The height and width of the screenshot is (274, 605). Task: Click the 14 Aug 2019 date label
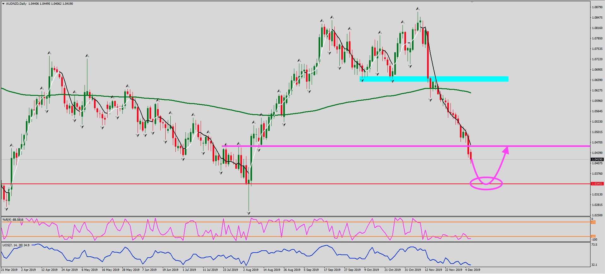(272, 270)
